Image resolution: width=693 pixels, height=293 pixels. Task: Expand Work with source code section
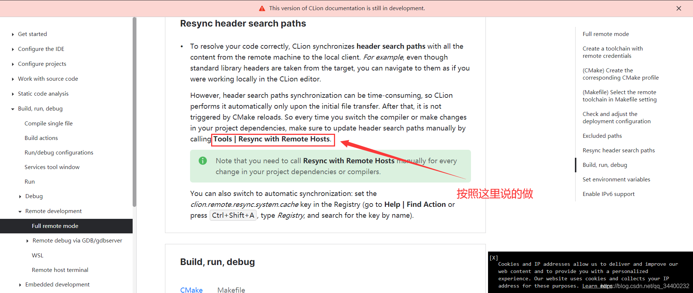pos(13,79)
